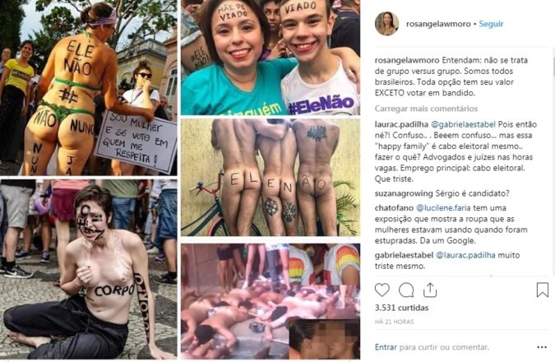Open the HÁ 21 HORAS timestamp
Viewport: 555px width, 362px height.
click(x=394, y=322)
